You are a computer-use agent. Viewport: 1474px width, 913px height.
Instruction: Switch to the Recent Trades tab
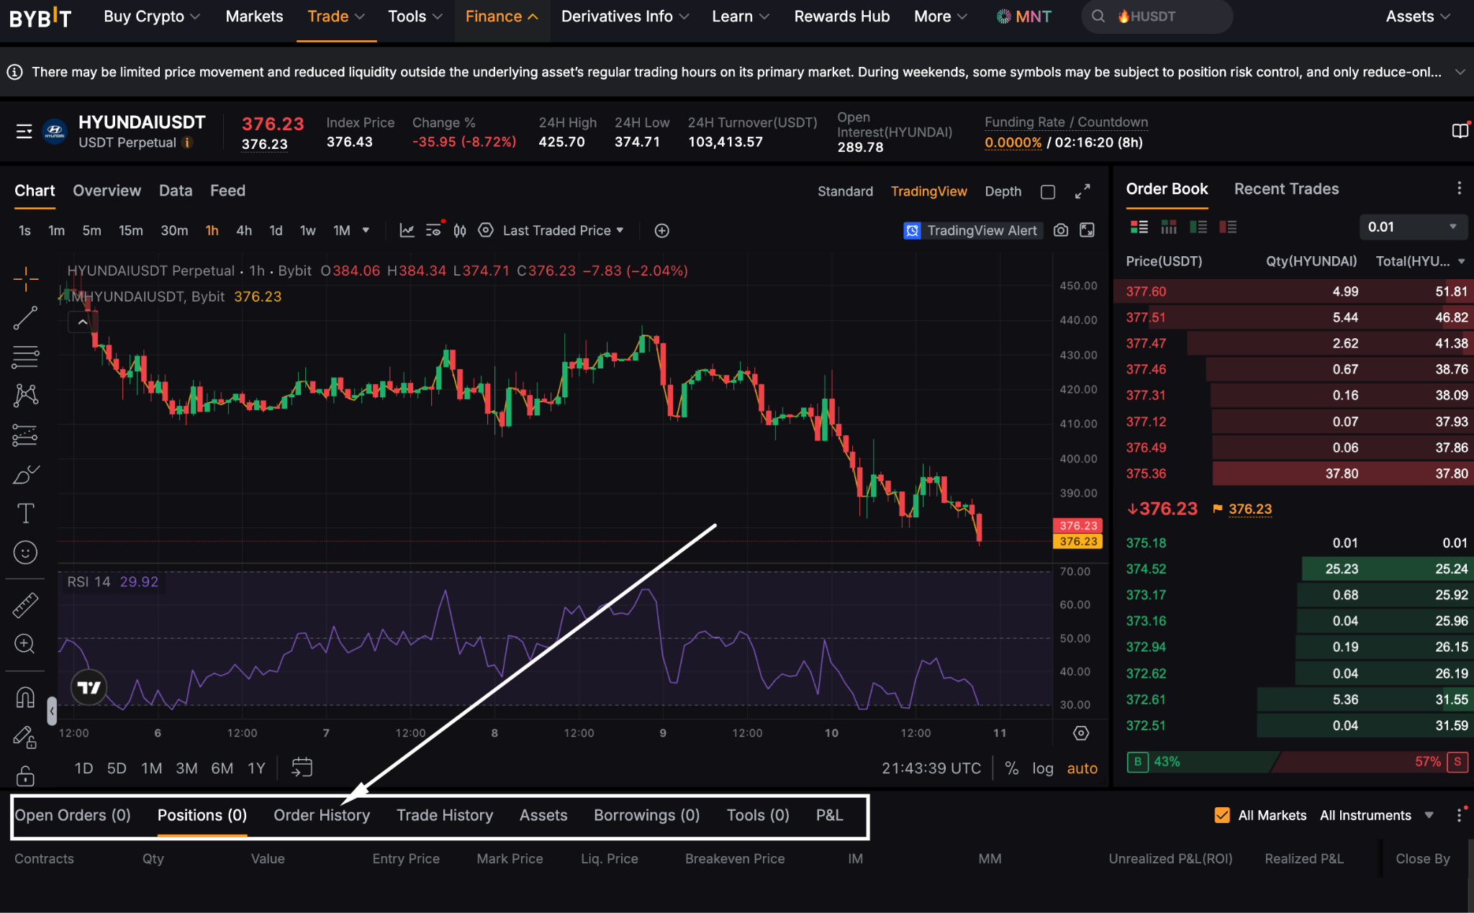[1286, 188]
